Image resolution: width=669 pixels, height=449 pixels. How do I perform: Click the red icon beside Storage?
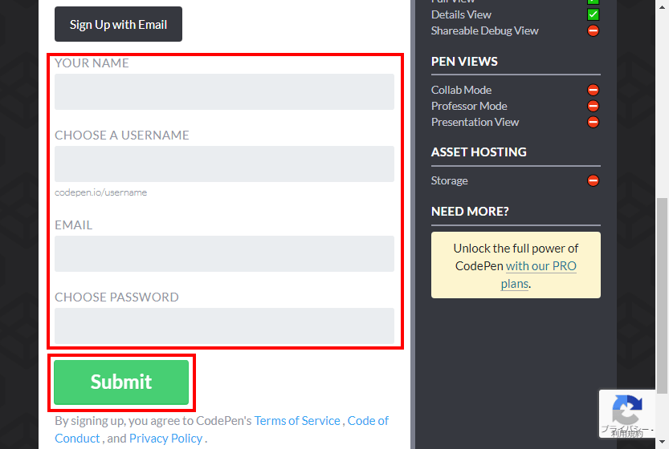593,180
